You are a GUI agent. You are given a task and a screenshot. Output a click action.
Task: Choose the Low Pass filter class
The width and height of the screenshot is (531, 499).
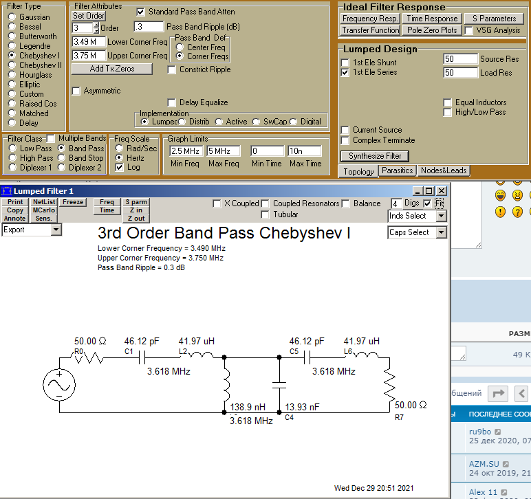point(13,148)
